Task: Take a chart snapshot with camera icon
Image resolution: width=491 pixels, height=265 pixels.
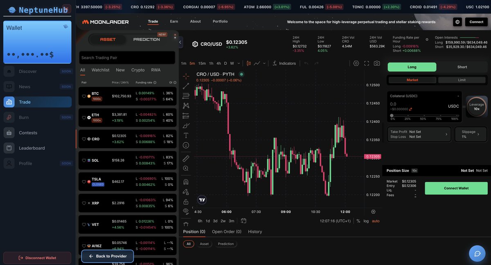Action: point(377,63)
